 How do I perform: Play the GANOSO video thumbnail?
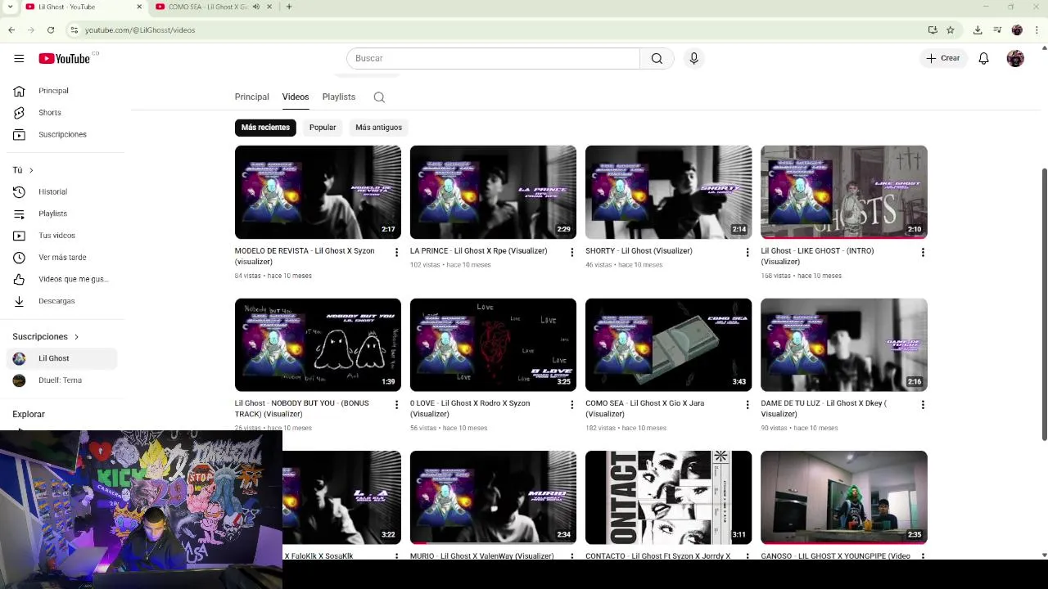coord(844,497)
